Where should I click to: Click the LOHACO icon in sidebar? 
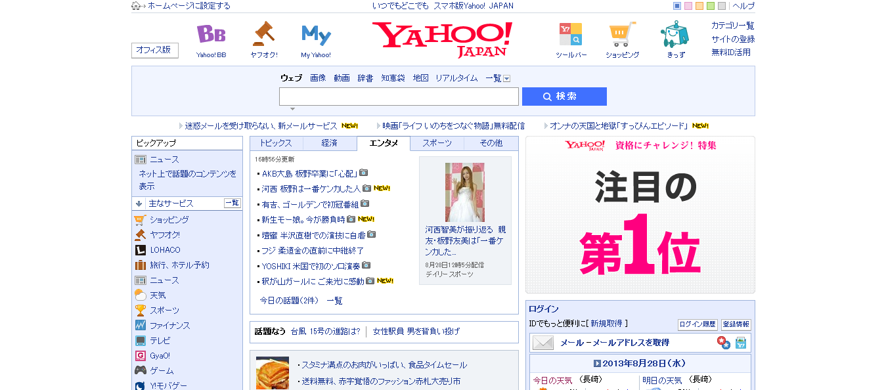pos(140,250)
